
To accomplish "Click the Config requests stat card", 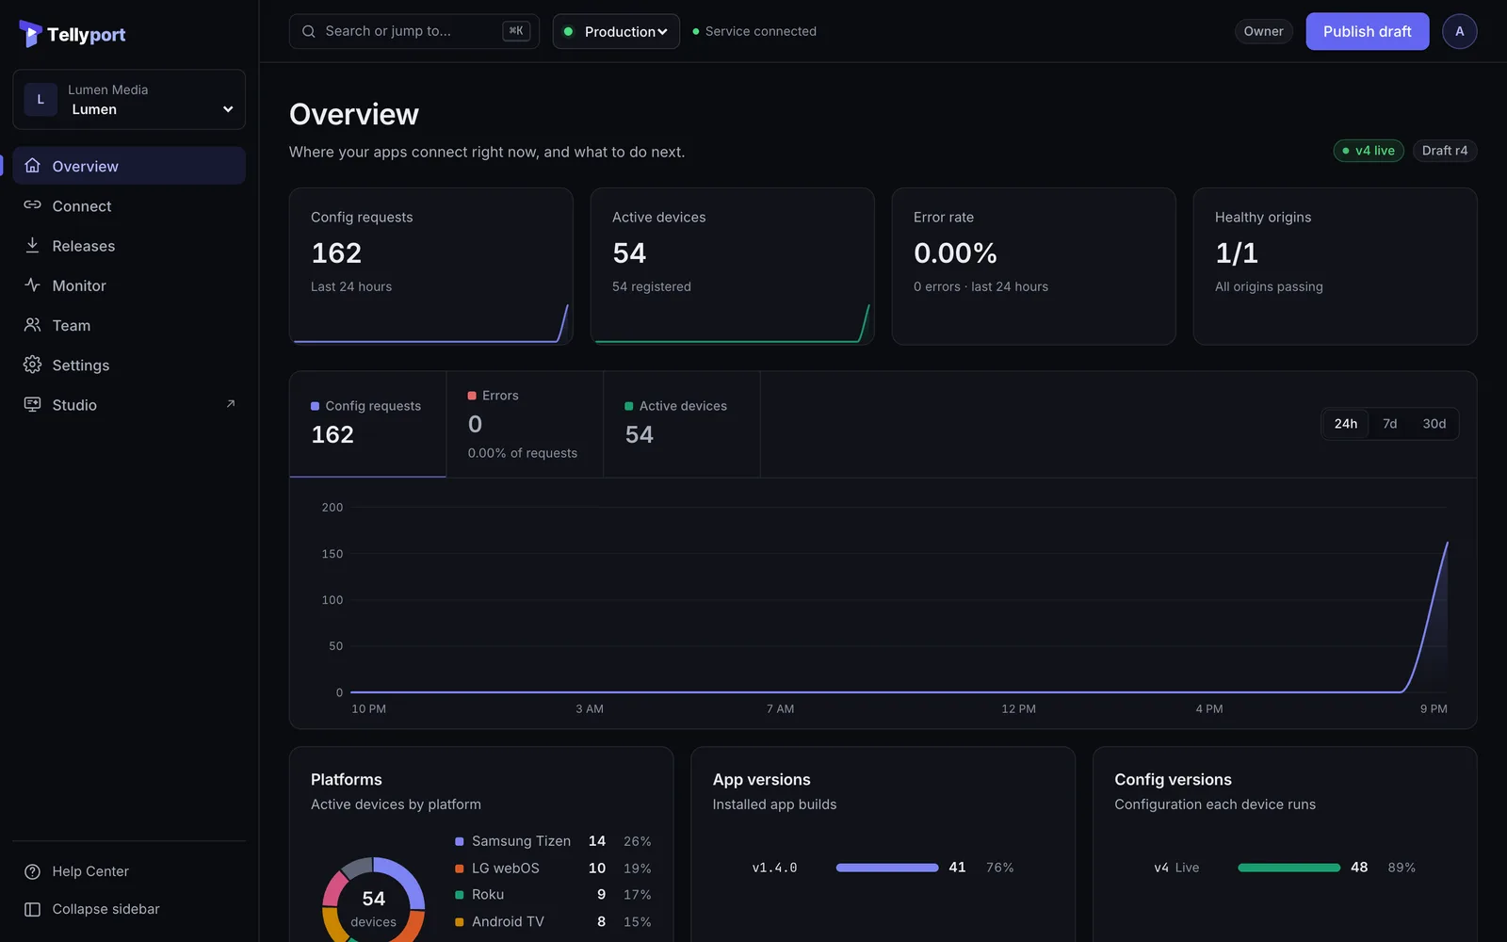I will pyautogui.click(x=431, y=267).
